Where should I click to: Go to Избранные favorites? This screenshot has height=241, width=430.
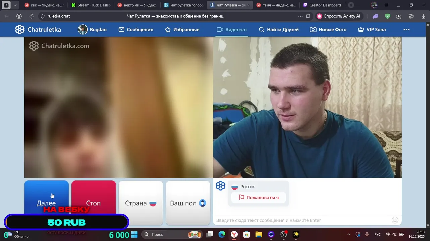[x=182, y=30]
